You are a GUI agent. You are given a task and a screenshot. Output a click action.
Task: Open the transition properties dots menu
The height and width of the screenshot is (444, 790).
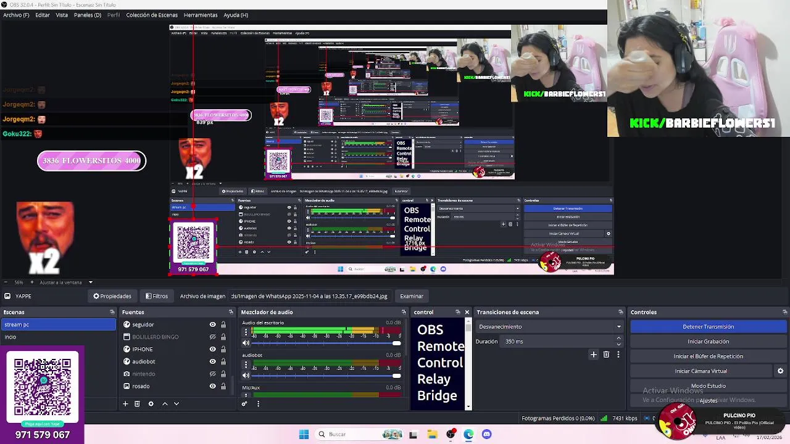618,355
